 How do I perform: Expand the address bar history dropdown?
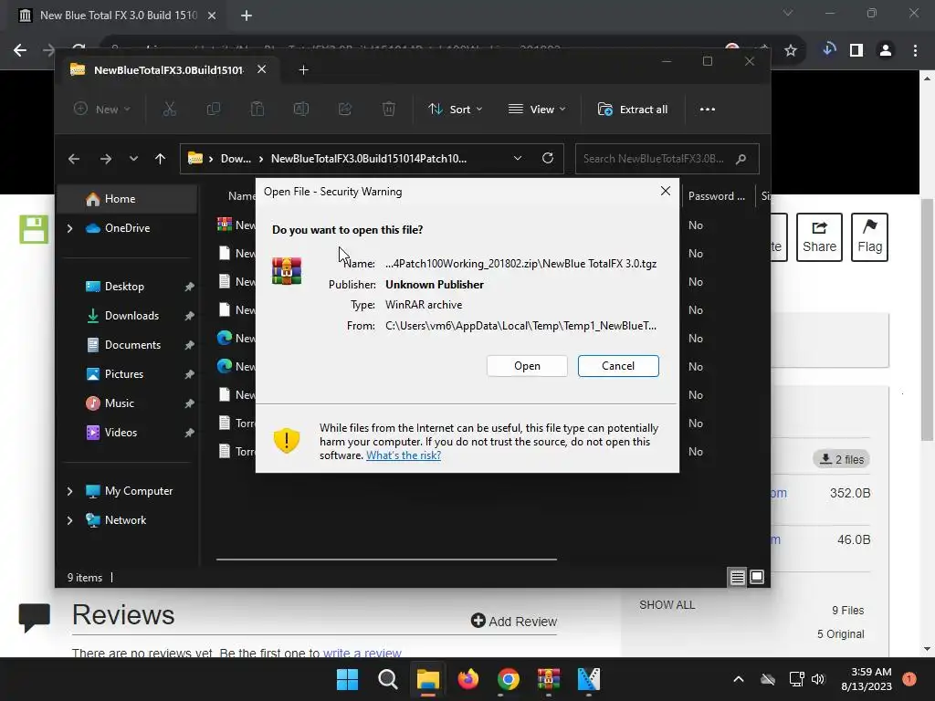[518, 159]
